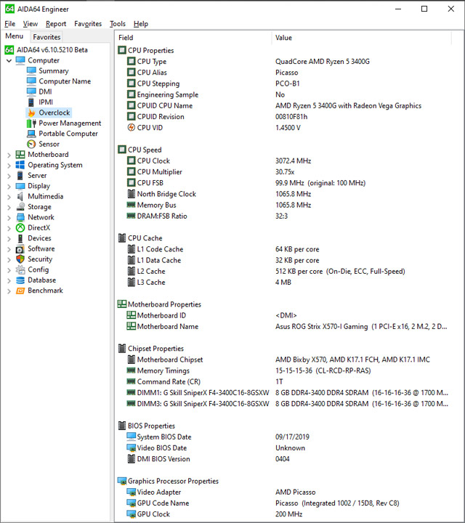Image resolution: width=465 pixels, height=523 pixels.
Task: Open the Favorites menu
Action: pyautogui.click(x=88, y=24)
